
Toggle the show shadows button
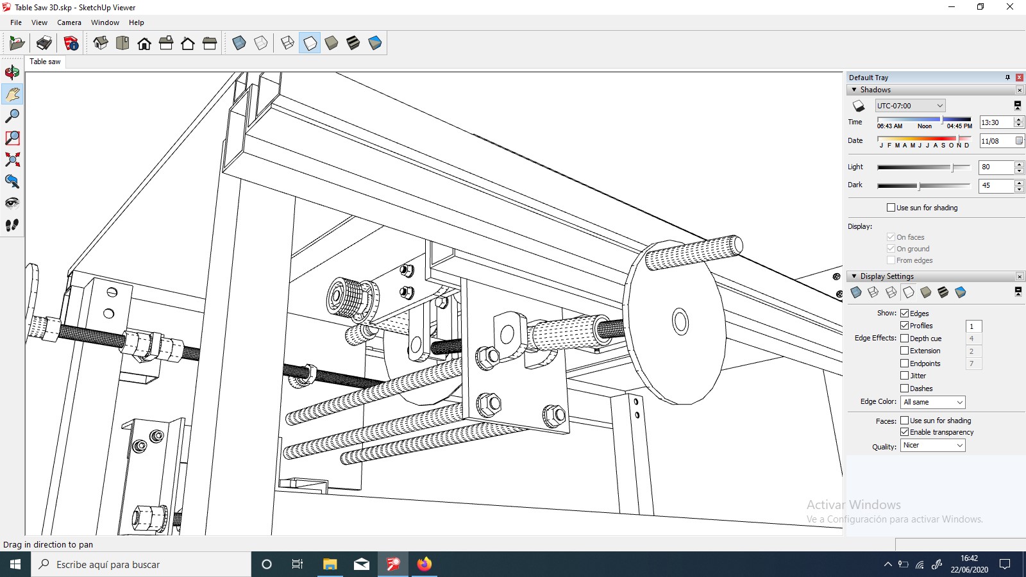[859, 106]
